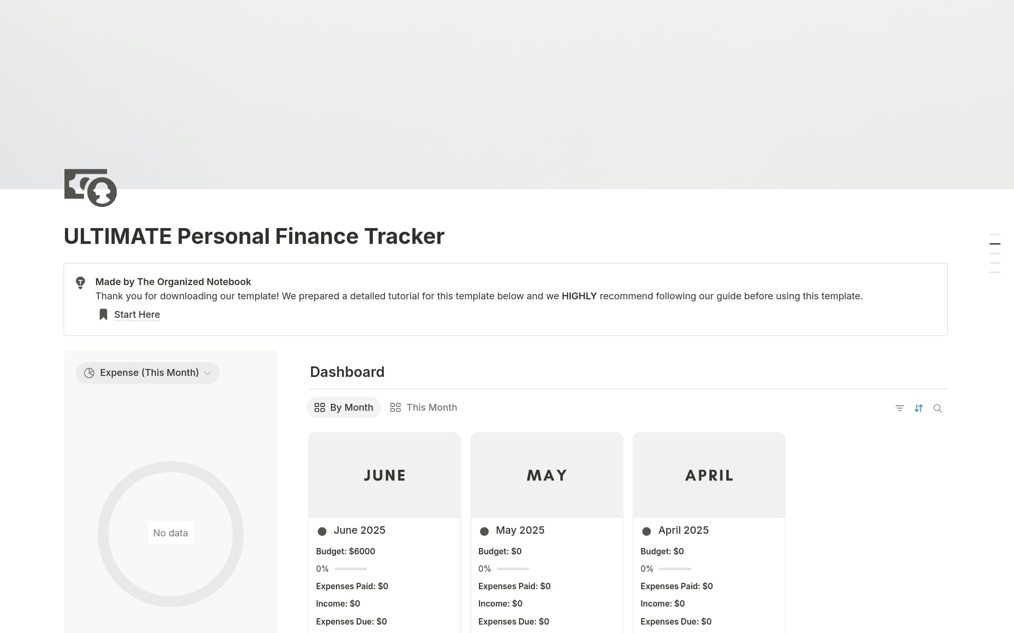Click the dot icon next to June 2025
This screenshot has height=633, width=1014.
coord(322,531)
